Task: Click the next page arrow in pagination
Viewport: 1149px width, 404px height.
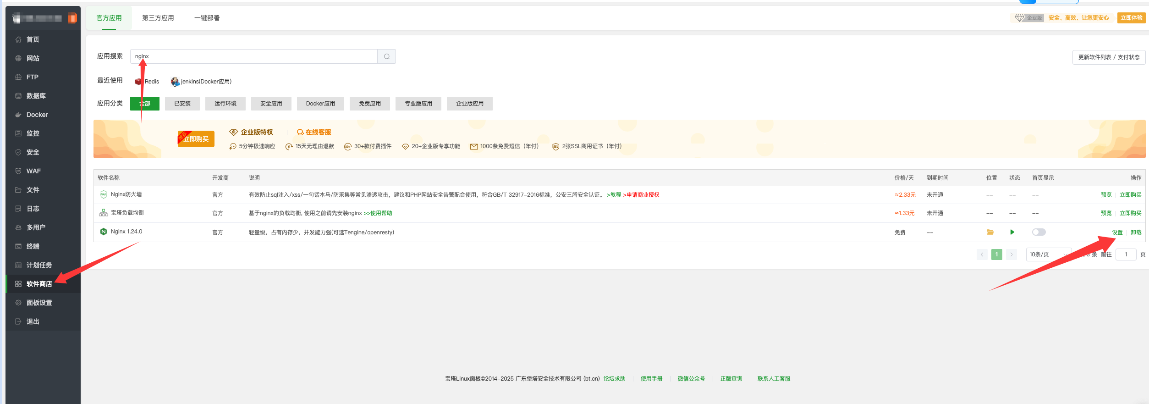Action: coord(1012,255)
